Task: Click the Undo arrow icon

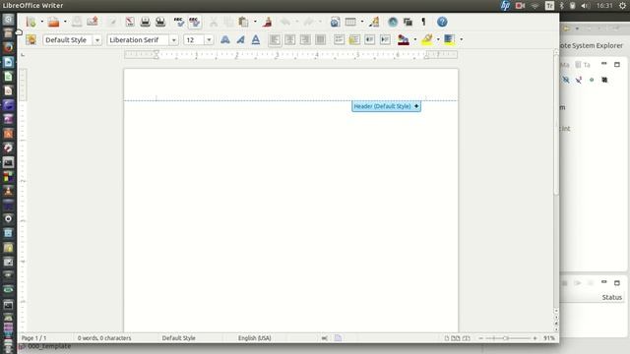Action: tap(285, 22)
